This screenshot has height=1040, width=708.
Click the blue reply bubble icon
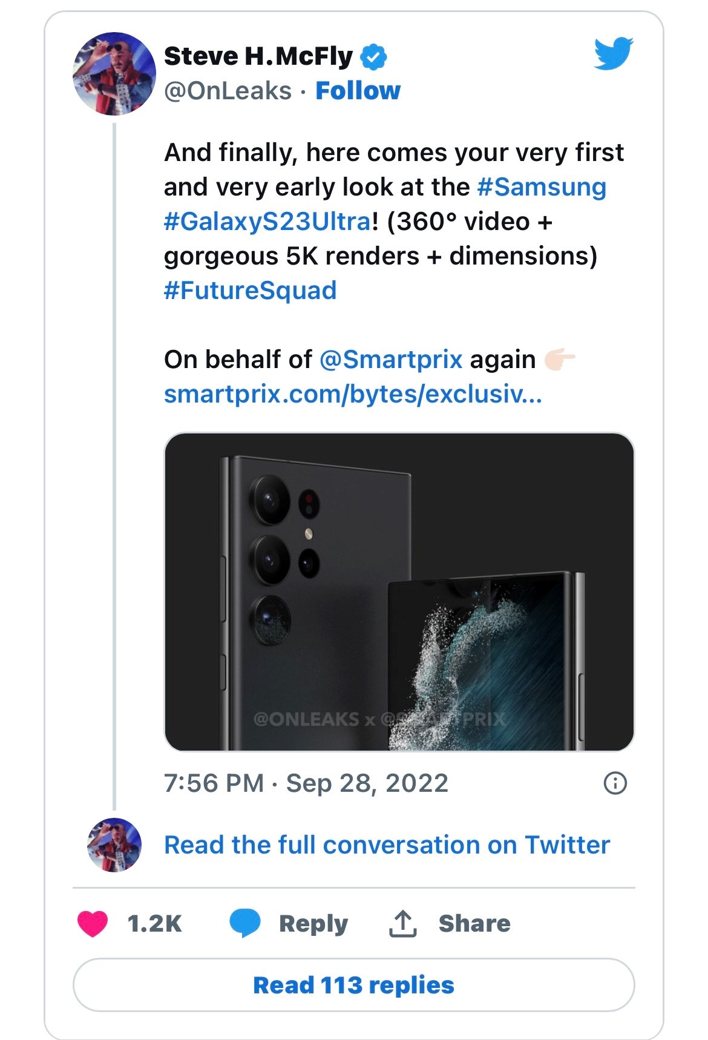(x=245, y=924)
